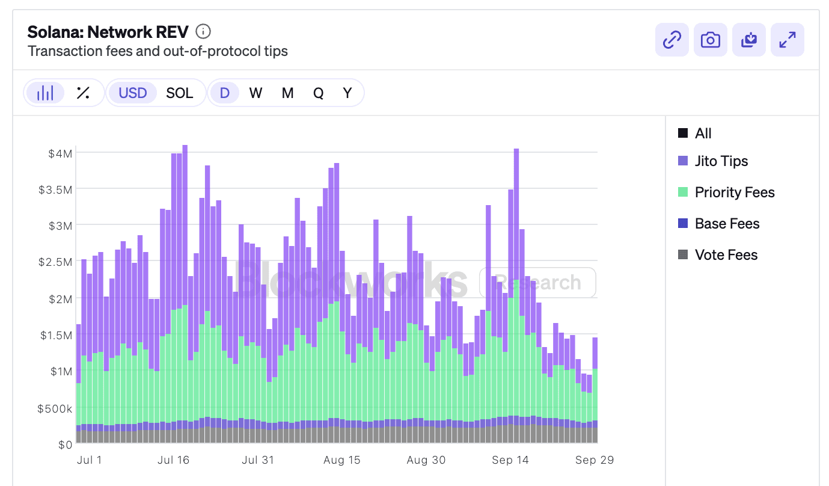Switch to percentage view icon
829x486 pixels.
click(83, 93)
